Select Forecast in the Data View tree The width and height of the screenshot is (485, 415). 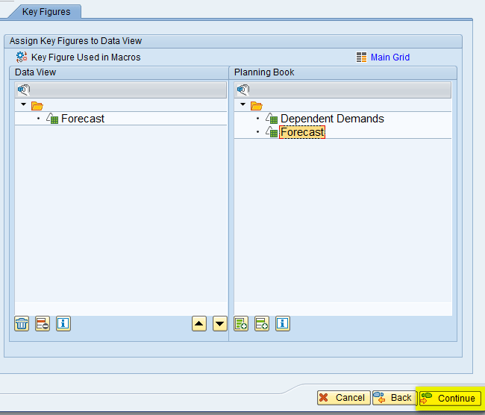coord(83,119)
